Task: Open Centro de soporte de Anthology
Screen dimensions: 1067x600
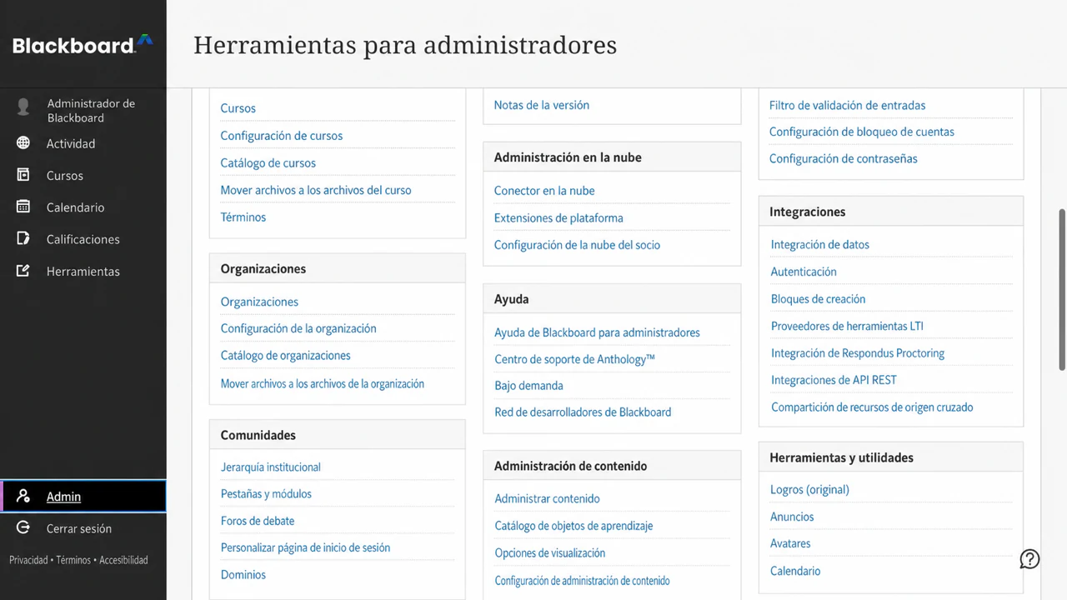Action: click(574, 359)
